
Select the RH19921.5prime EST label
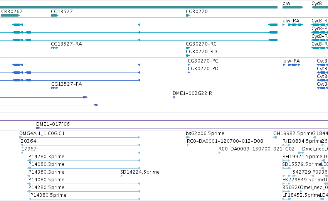pyautogui.click(x=302, y=157)
